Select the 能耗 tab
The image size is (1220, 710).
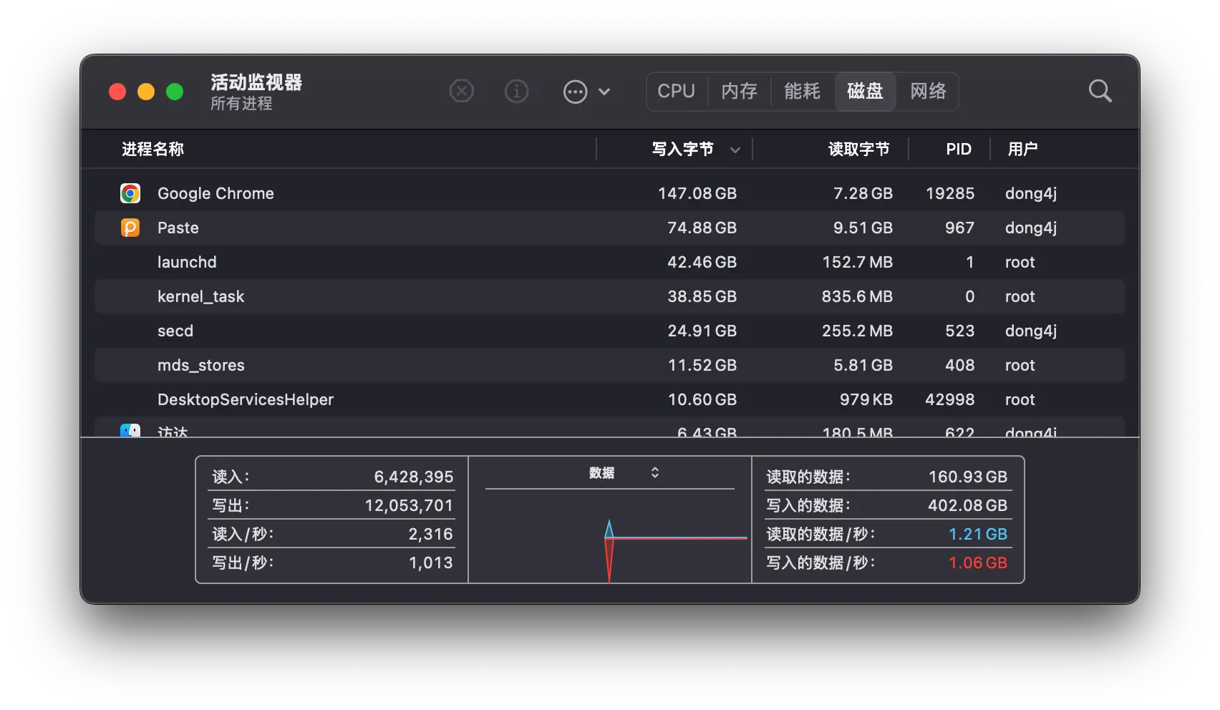click(802, 92)
